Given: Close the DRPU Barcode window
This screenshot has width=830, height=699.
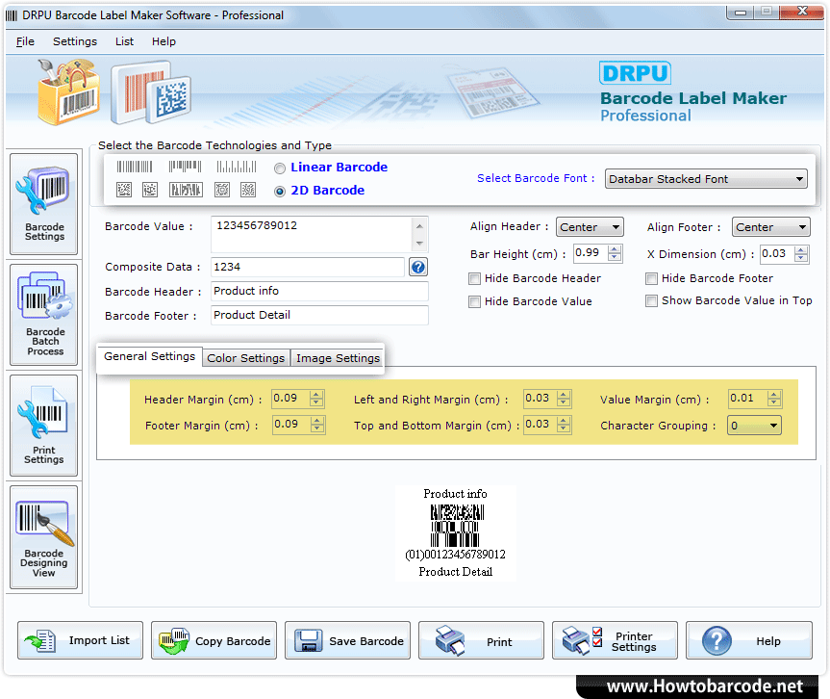Looking at the screenshot, I should click(x=802, y=12).
